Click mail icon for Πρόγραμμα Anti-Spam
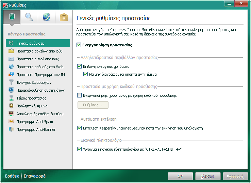 pyautogui.click(x=11, y=121)
